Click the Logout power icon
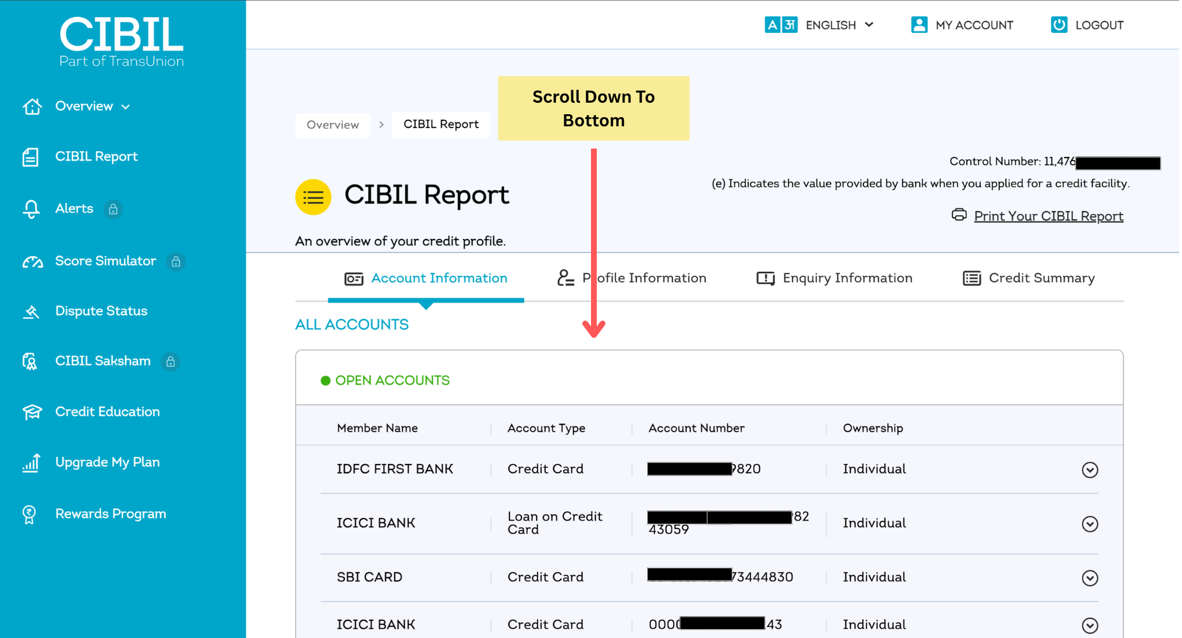The image size is (1182, 638). [1059, 25]
